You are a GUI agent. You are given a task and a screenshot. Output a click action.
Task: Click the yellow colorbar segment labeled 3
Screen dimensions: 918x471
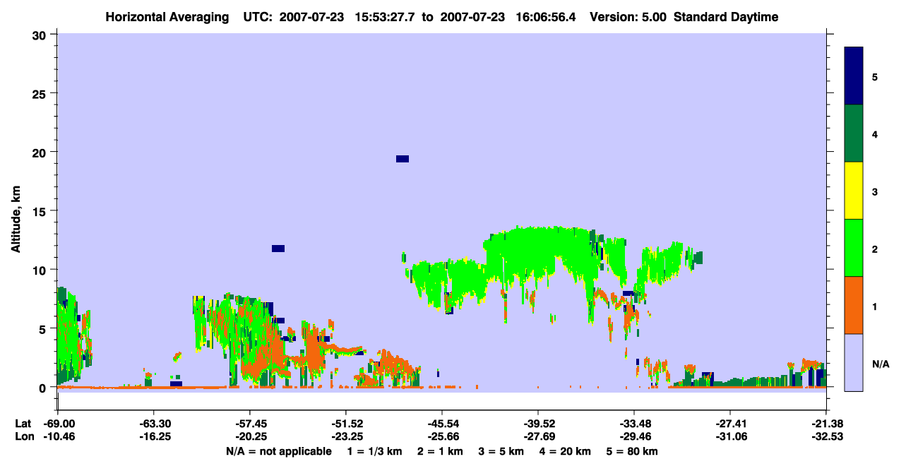coord(854,191)
